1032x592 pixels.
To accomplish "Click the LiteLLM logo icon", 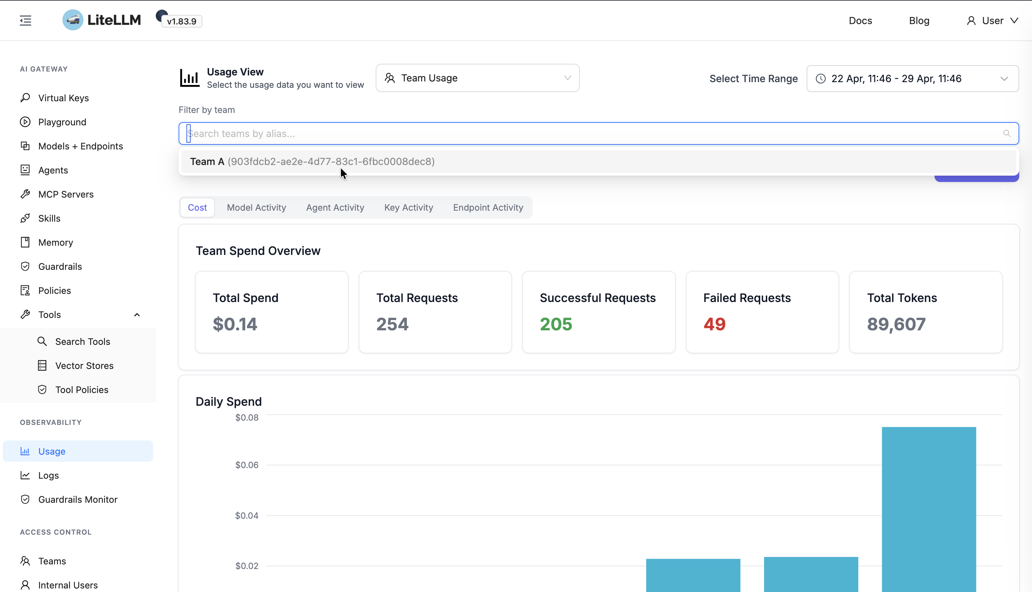I will coord(73,20).
